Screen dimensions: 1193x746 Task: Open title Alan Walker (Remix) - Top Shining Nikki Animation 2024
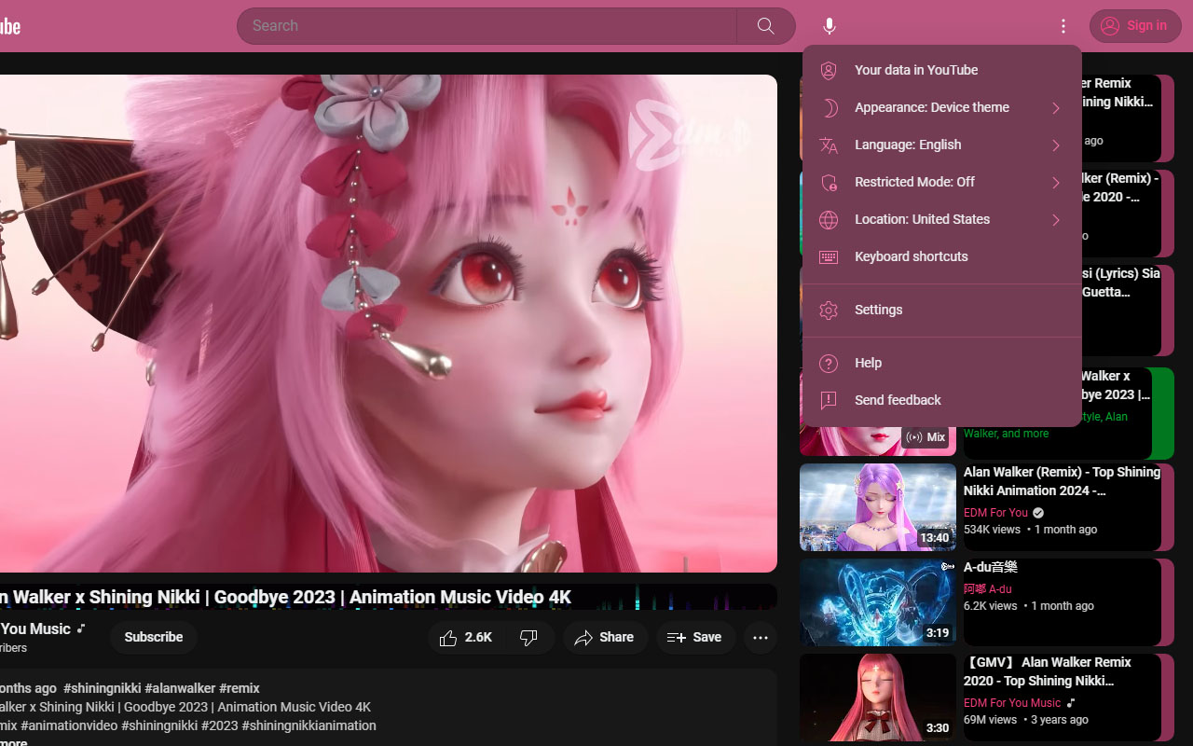click(1063, 481)
